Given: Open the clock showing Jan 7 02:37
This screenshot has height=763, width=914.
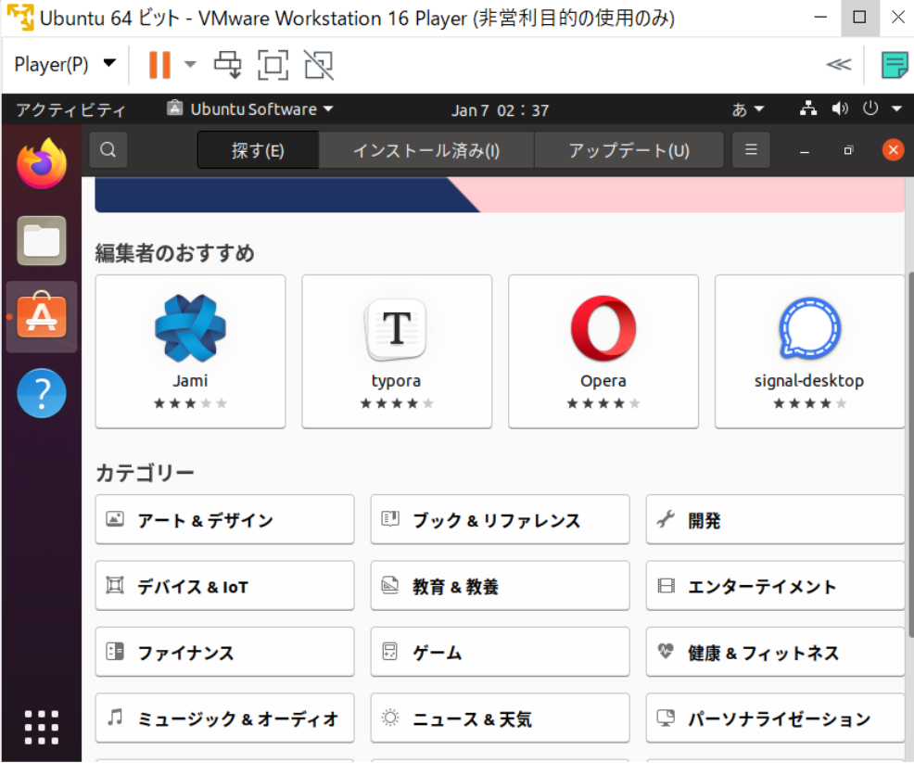Looking at the screenshot, I should click(x=501, y=110).
